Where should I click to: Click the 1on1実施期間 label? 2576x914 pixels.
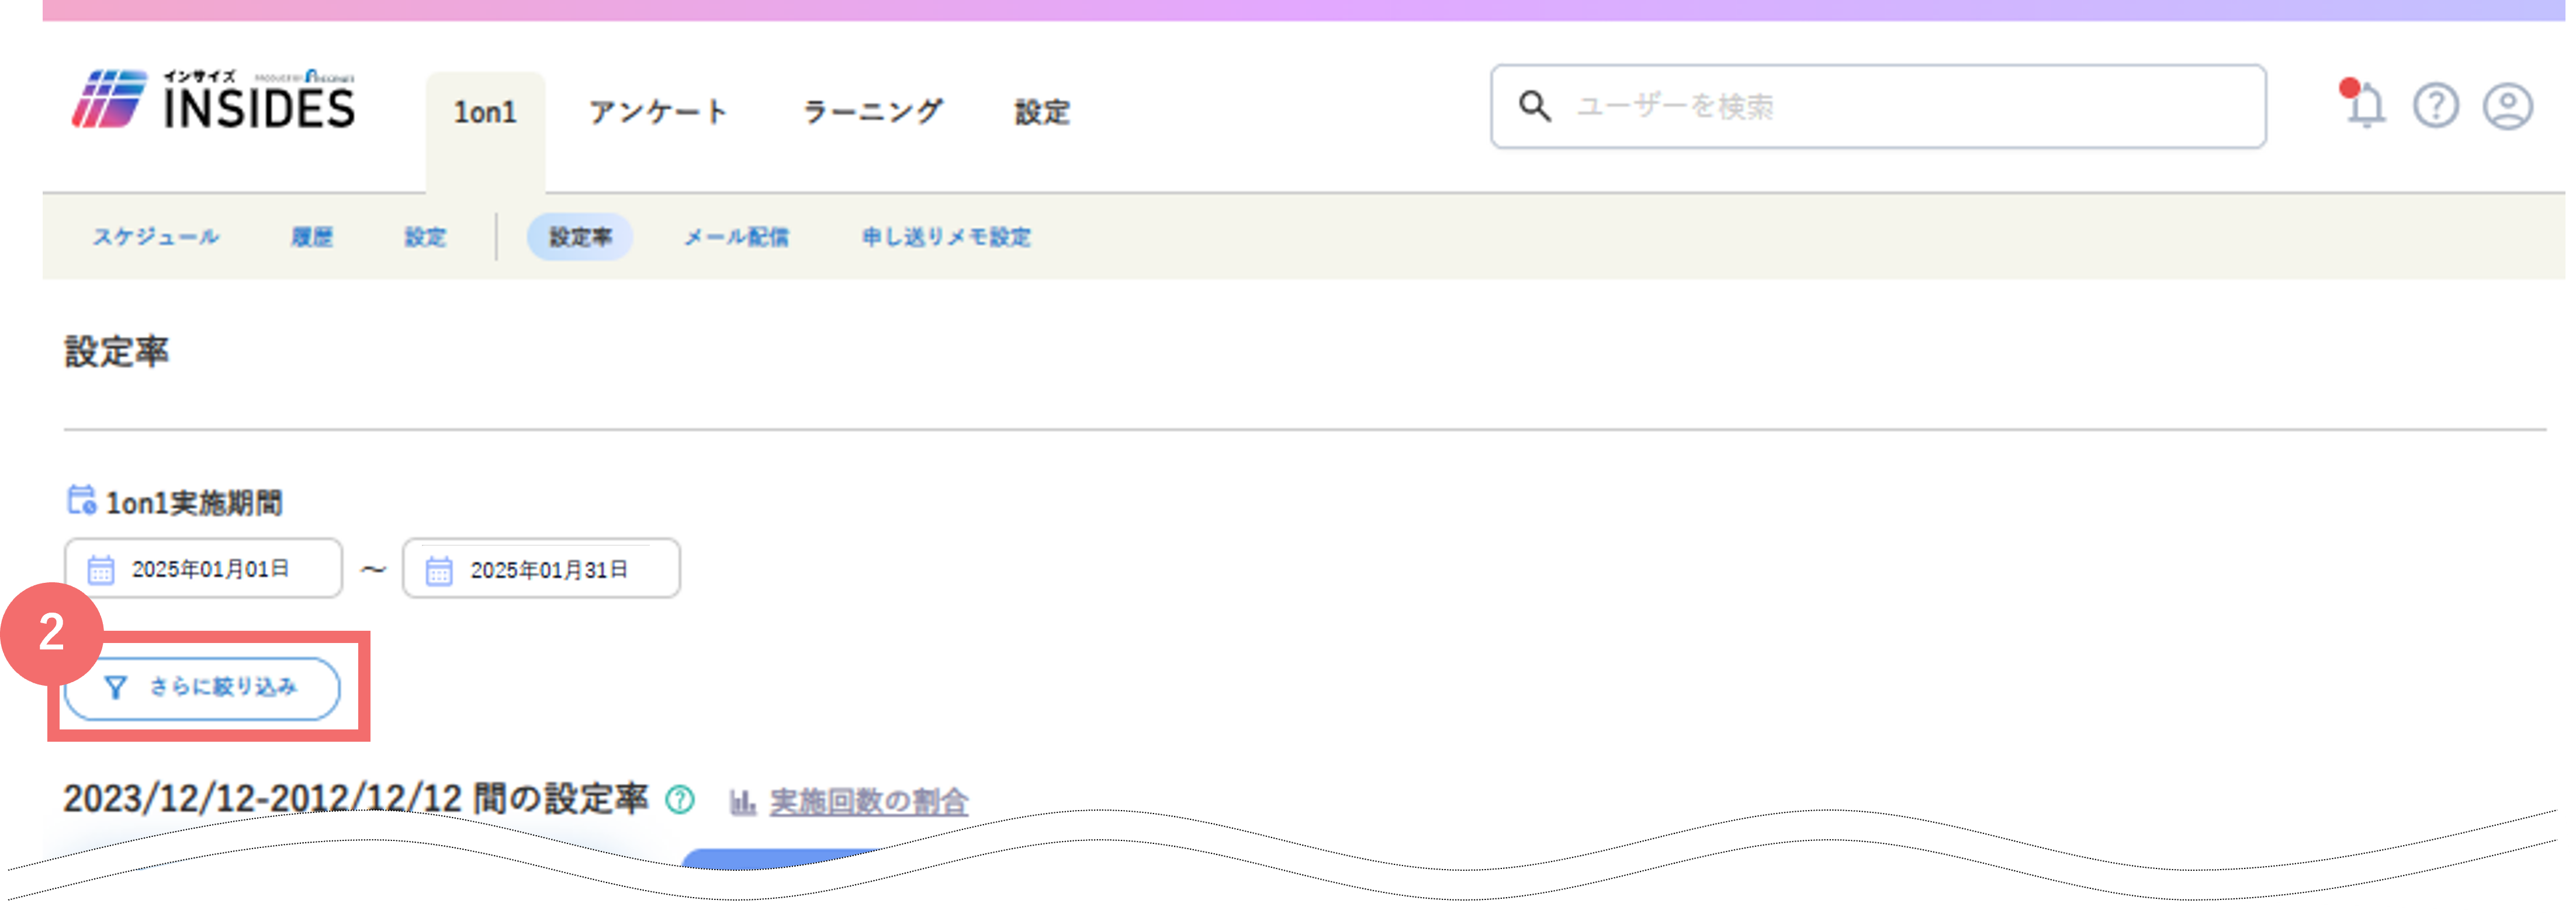click(194, 502)
